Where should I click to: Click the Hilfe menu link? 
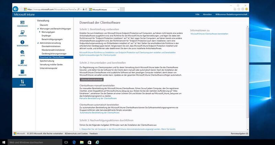[x=197, y=14]
